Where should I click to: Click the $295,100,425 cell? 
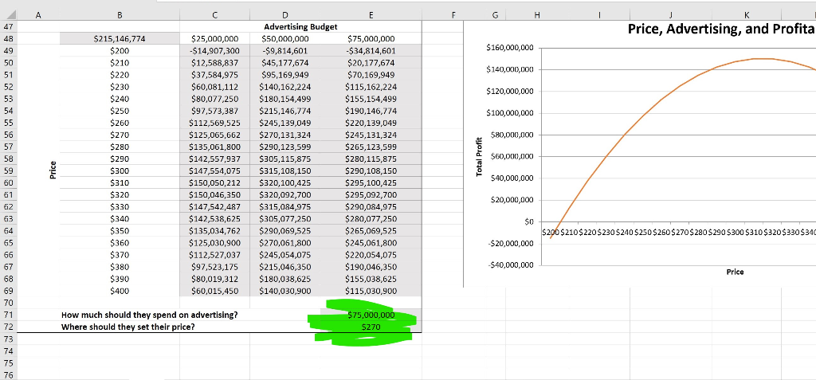click(370, 182)
